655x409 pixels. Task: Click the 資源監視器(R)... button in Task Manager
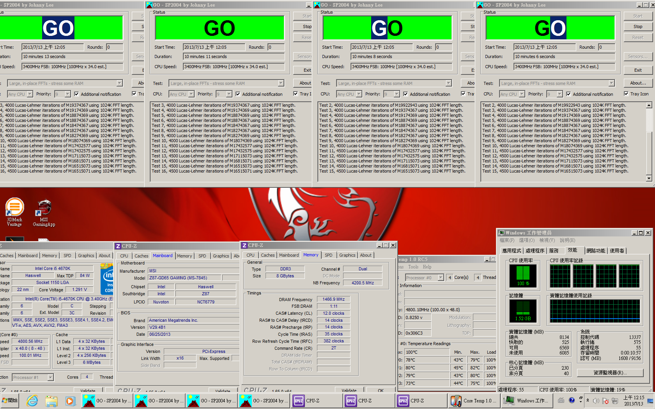point(610,373)
